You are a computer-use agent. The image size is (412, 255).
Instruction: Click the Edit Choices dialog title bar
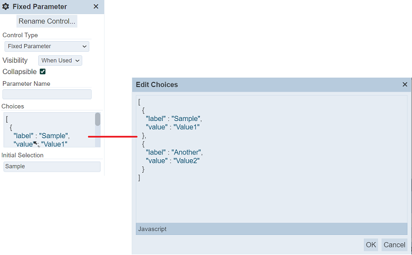pyautogui.click(x=264, y=85)
